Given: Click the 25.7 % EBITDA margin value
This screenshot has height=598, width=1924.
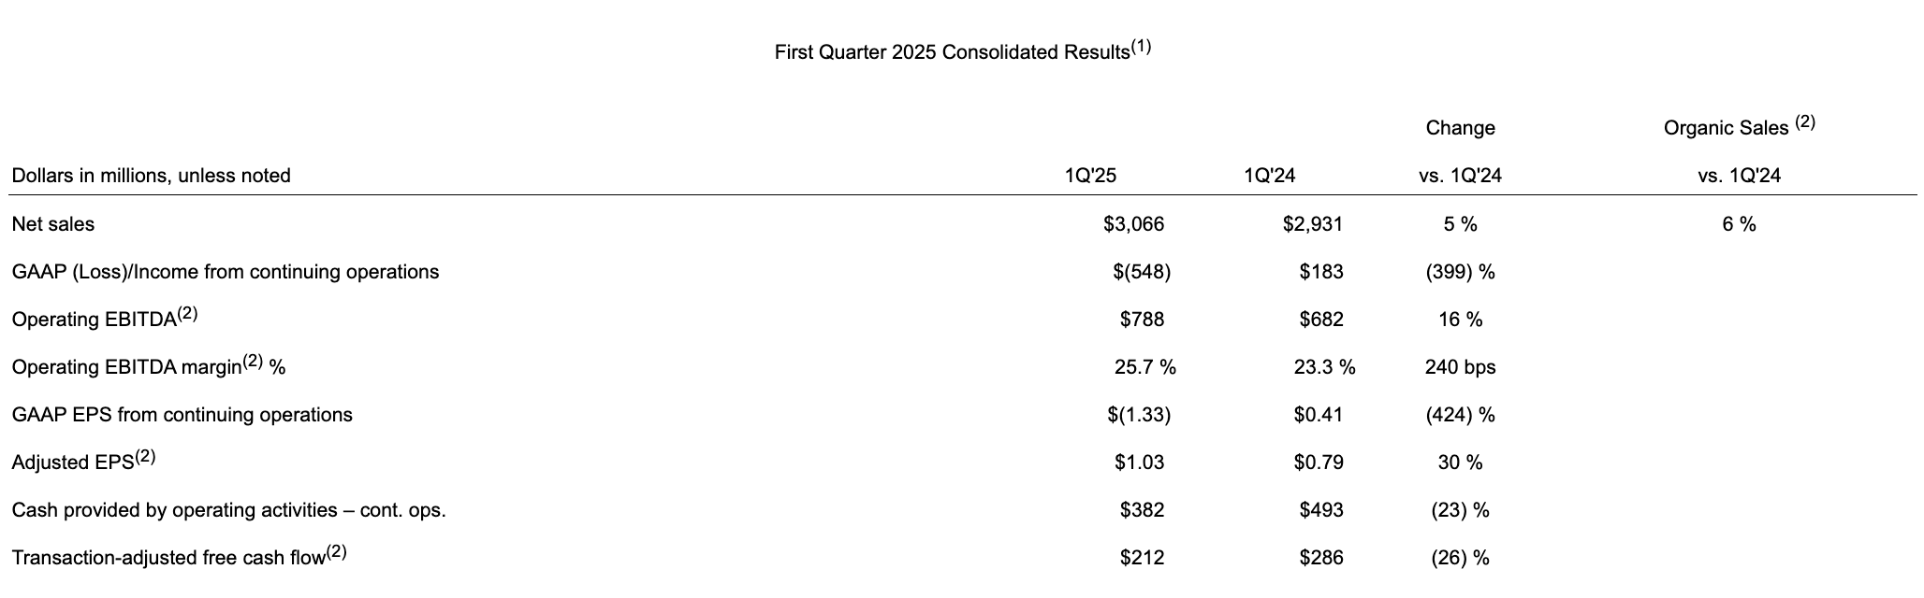Looking at the screenshot, I should coord(1145,367).
